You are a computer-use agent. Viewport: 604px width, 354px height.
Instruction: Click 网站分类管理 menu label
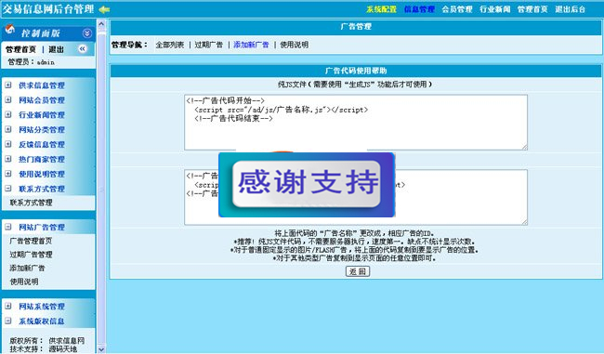pyautogui.click(x=42, y=129)
